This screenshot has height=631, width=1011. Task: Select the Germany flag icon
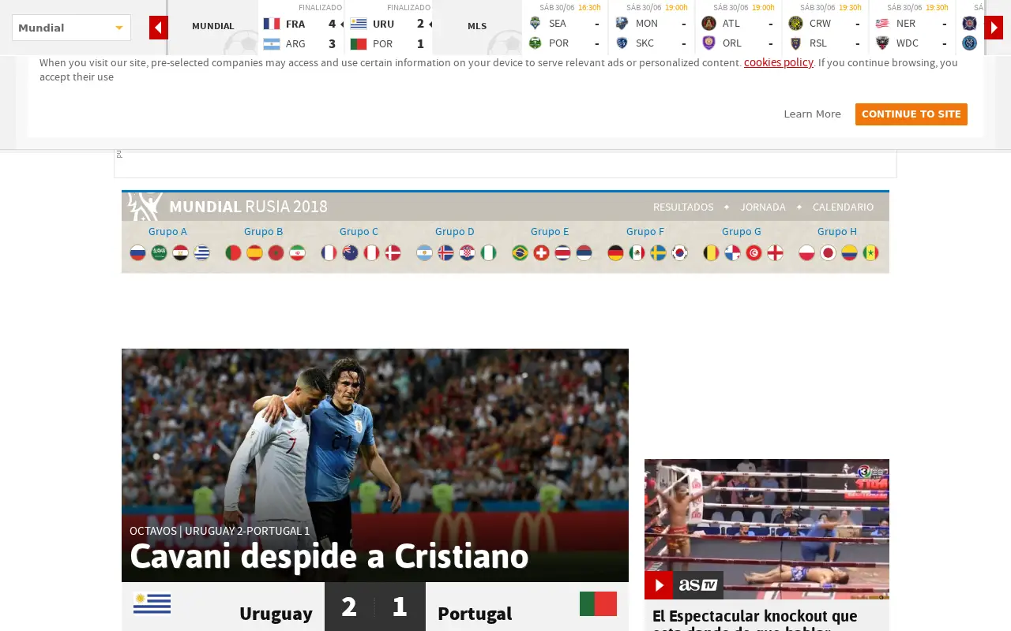pos(616,253)
